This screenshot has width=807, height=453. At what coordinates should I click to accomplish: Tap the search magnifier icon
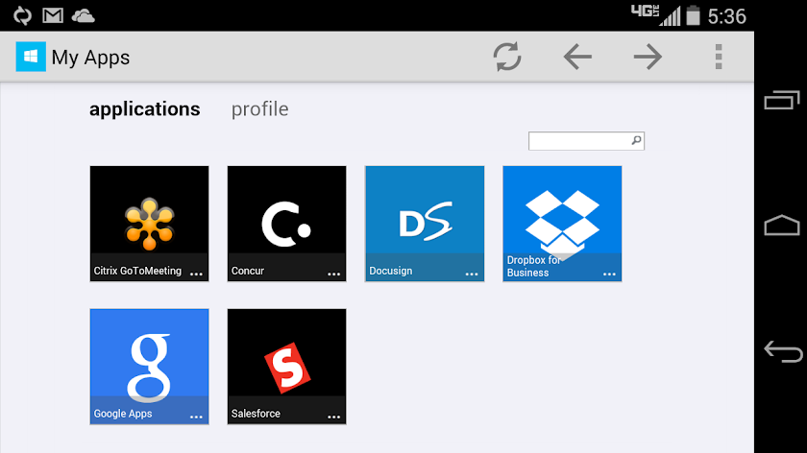coord(636,140)
